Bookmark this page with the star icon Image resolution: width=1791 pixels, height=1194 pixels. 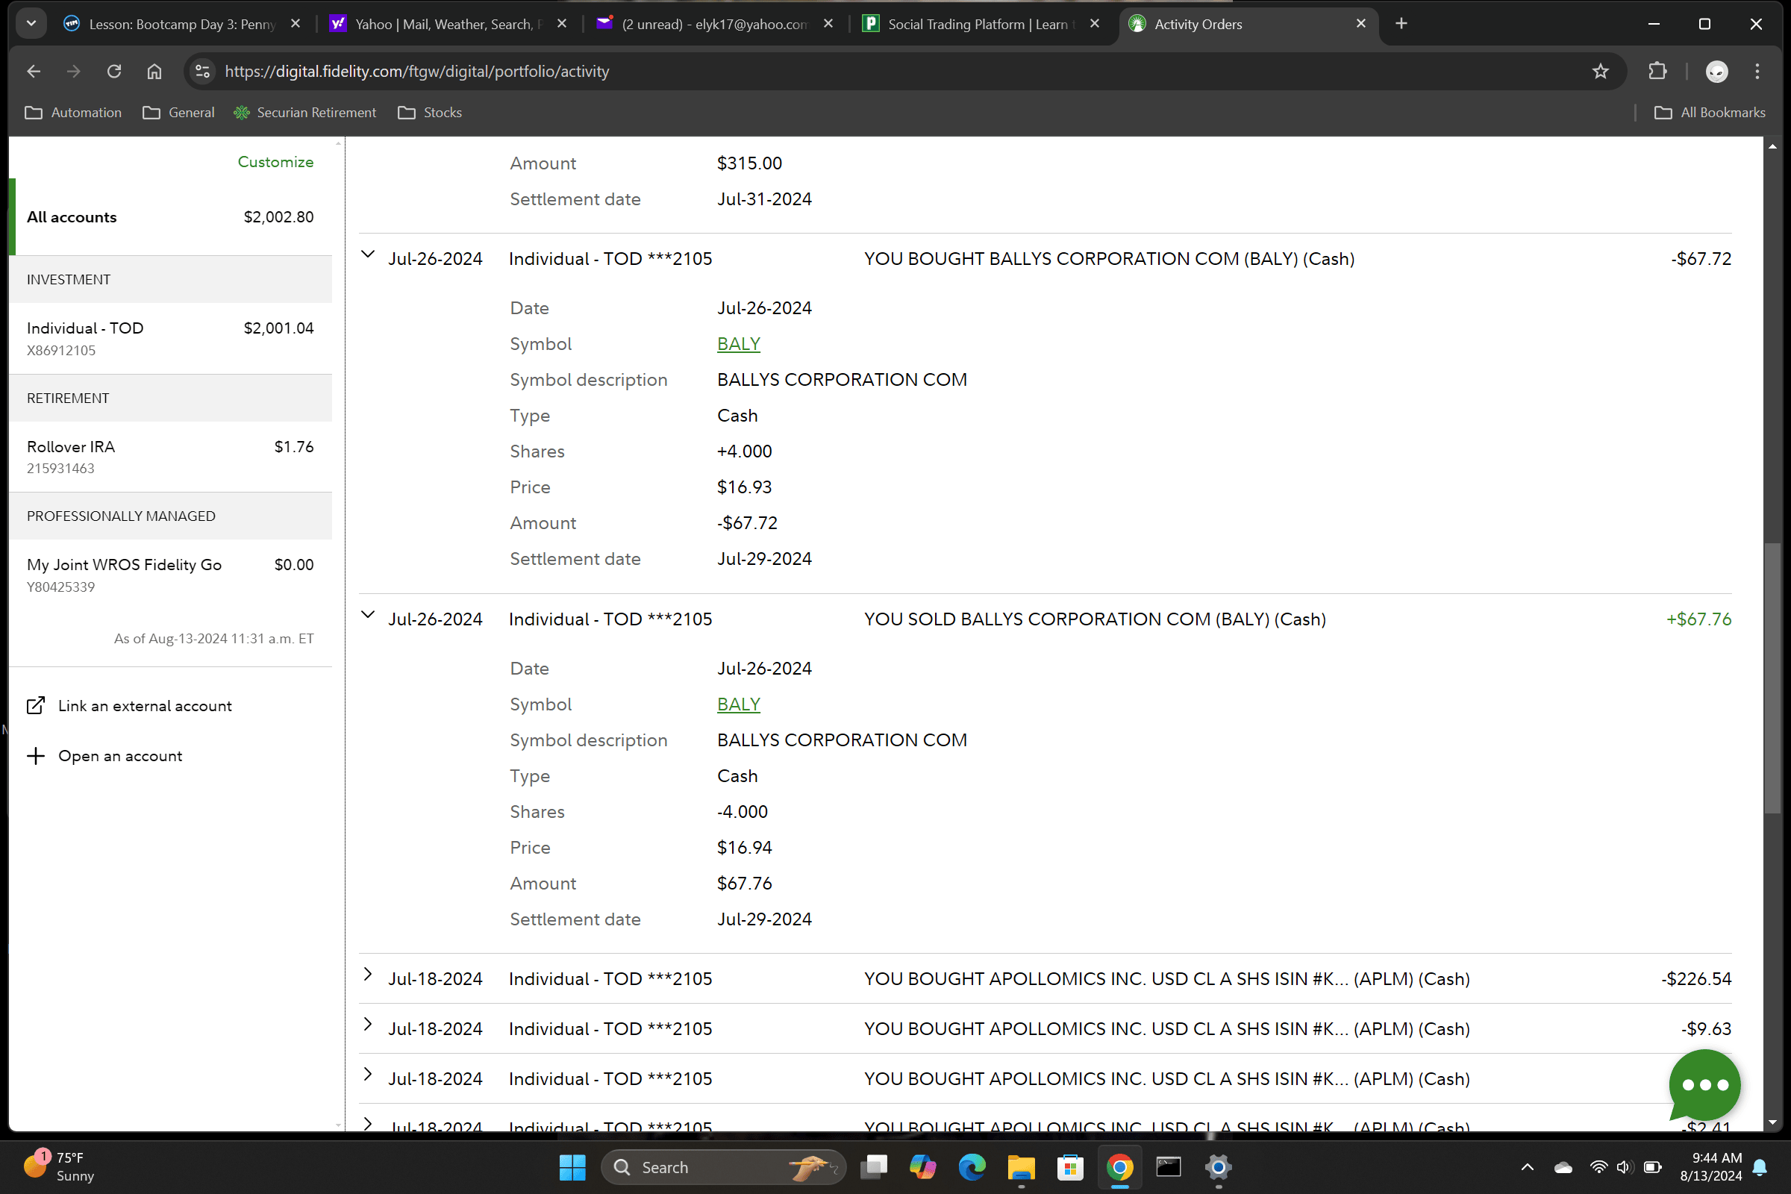pyautogui.click(x=1600, y=72)
